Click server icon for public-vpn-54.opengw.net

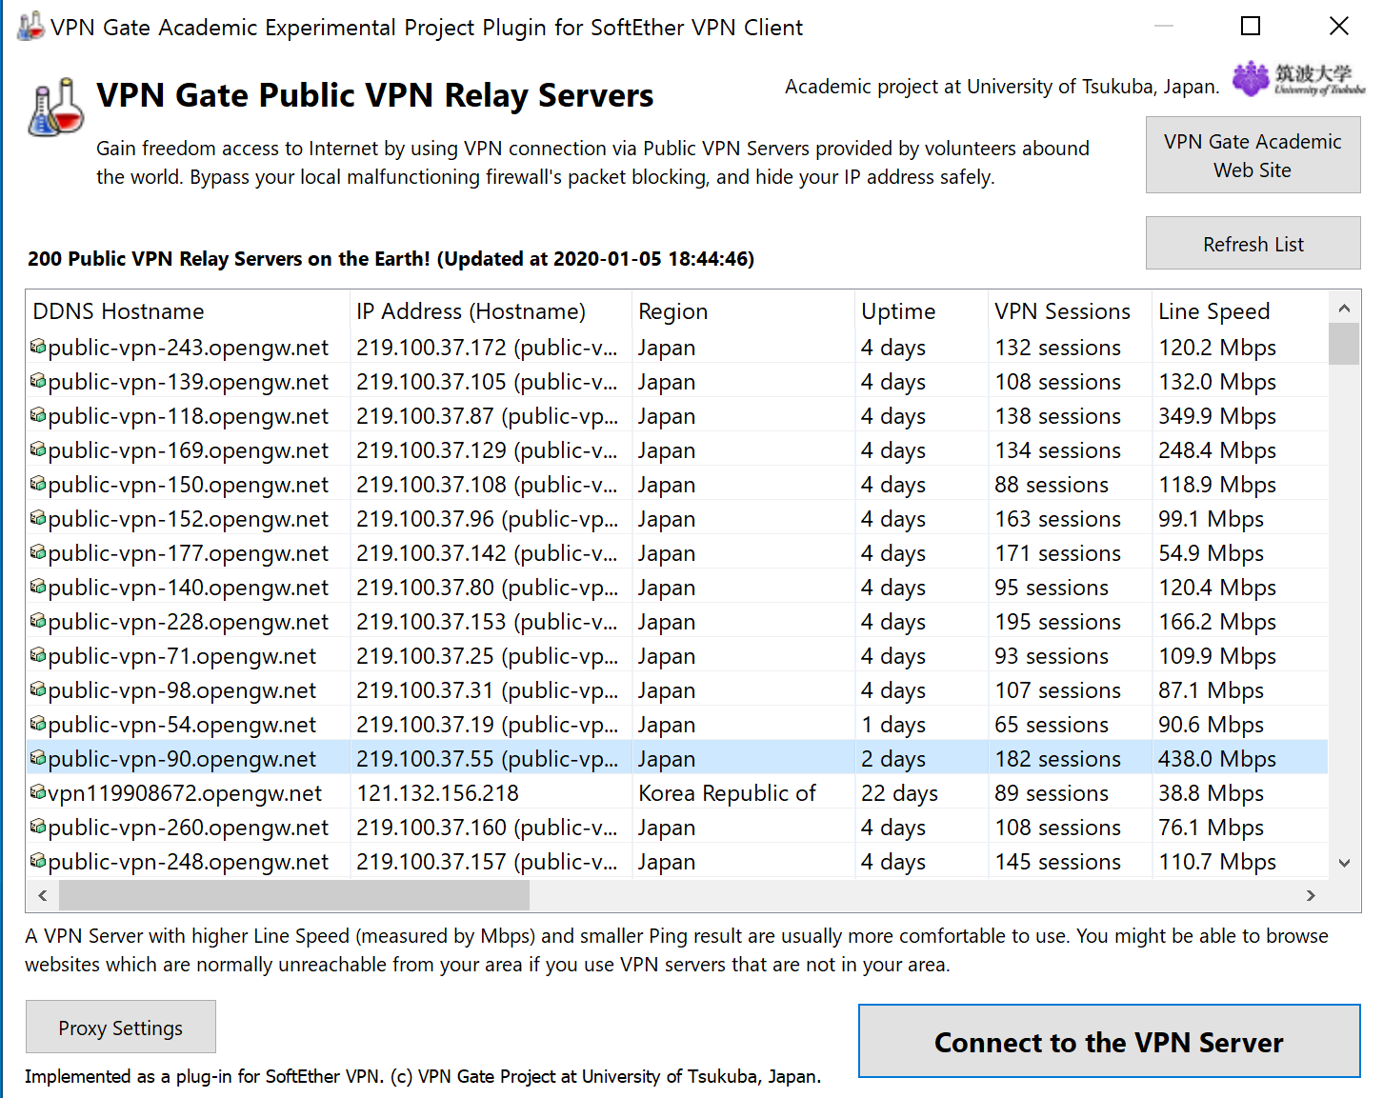point(38,724)
